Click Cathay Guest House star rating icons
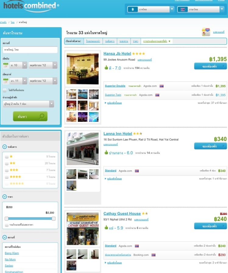This screenshot has height=273, width=228. (145, 213)
